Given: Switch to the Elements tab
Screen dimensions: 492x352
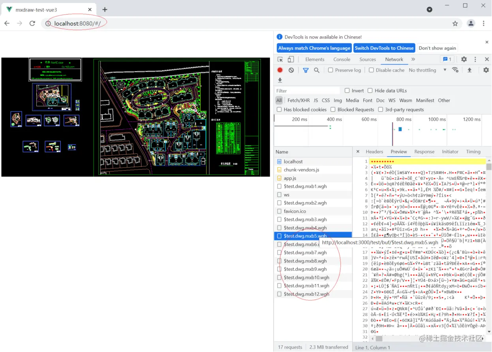Looking at the screenshot, I should 315,60.
